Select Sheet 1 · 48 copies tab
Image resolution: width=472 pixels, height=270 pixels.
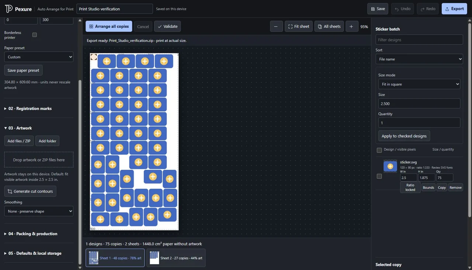tap(115, 258)
